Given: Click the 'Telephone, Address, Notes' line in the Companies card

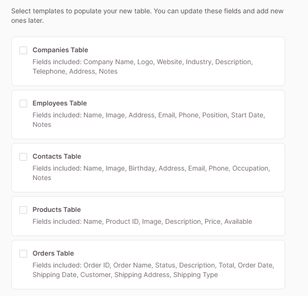Looking at the screenshot, I should (75, 71).
